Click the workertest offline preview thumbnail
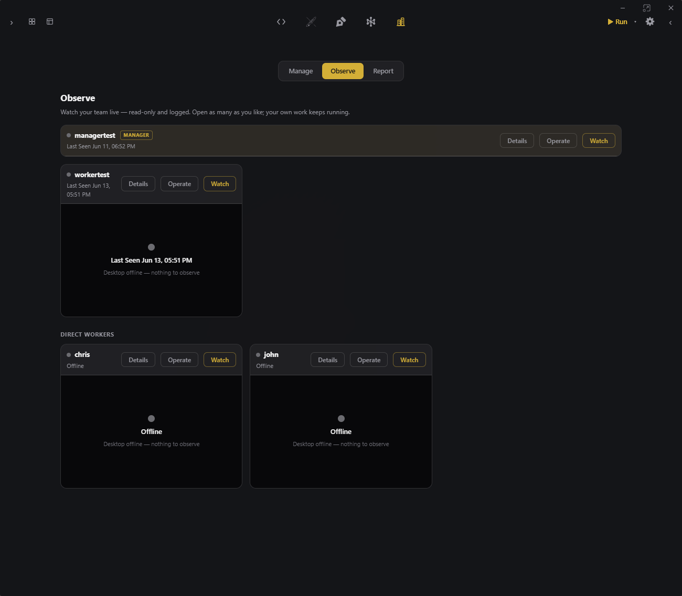Screen dimensions: 682x596 151,260
